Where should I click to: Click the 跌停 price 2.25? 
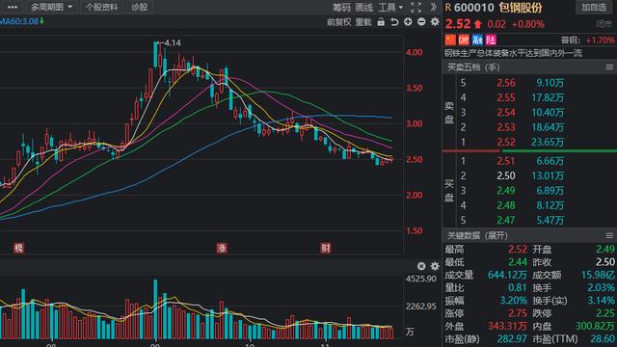tap(605, 313)
